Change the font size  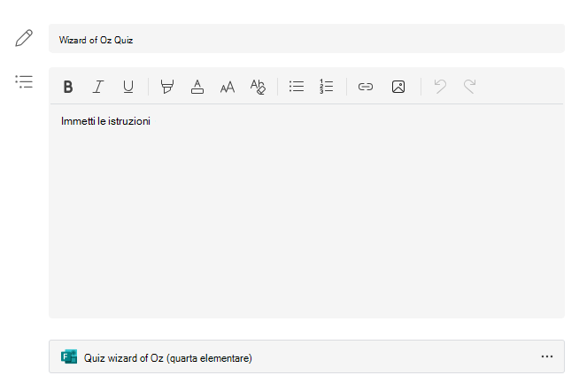point(228,88)
